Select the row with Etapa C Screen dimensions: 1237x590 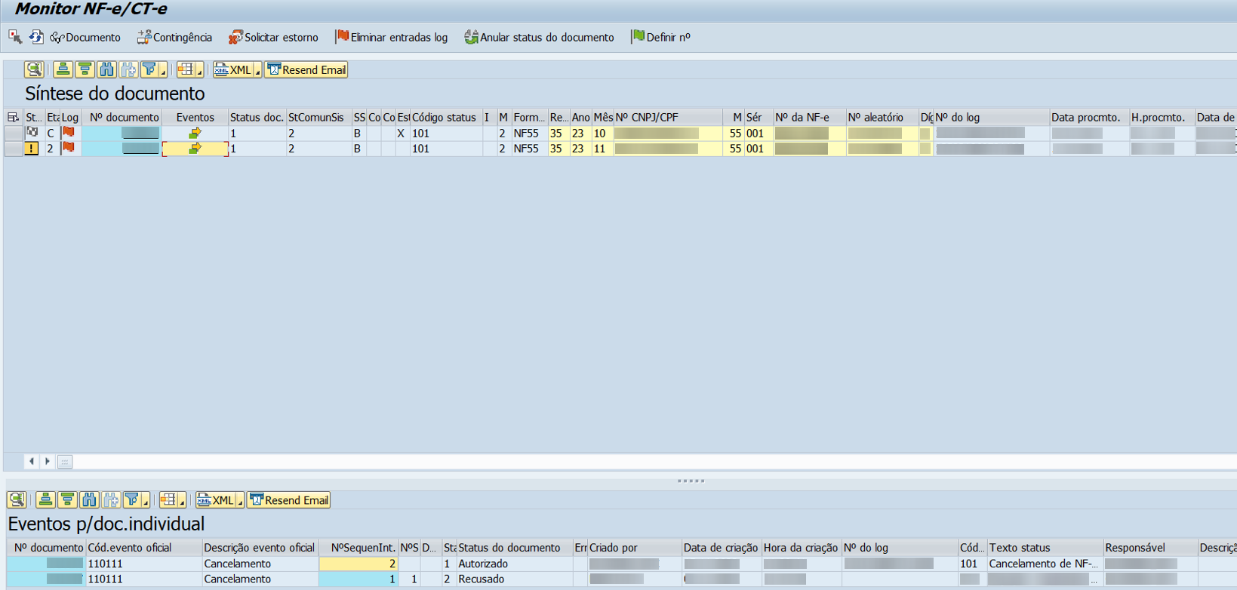point(13,133)
